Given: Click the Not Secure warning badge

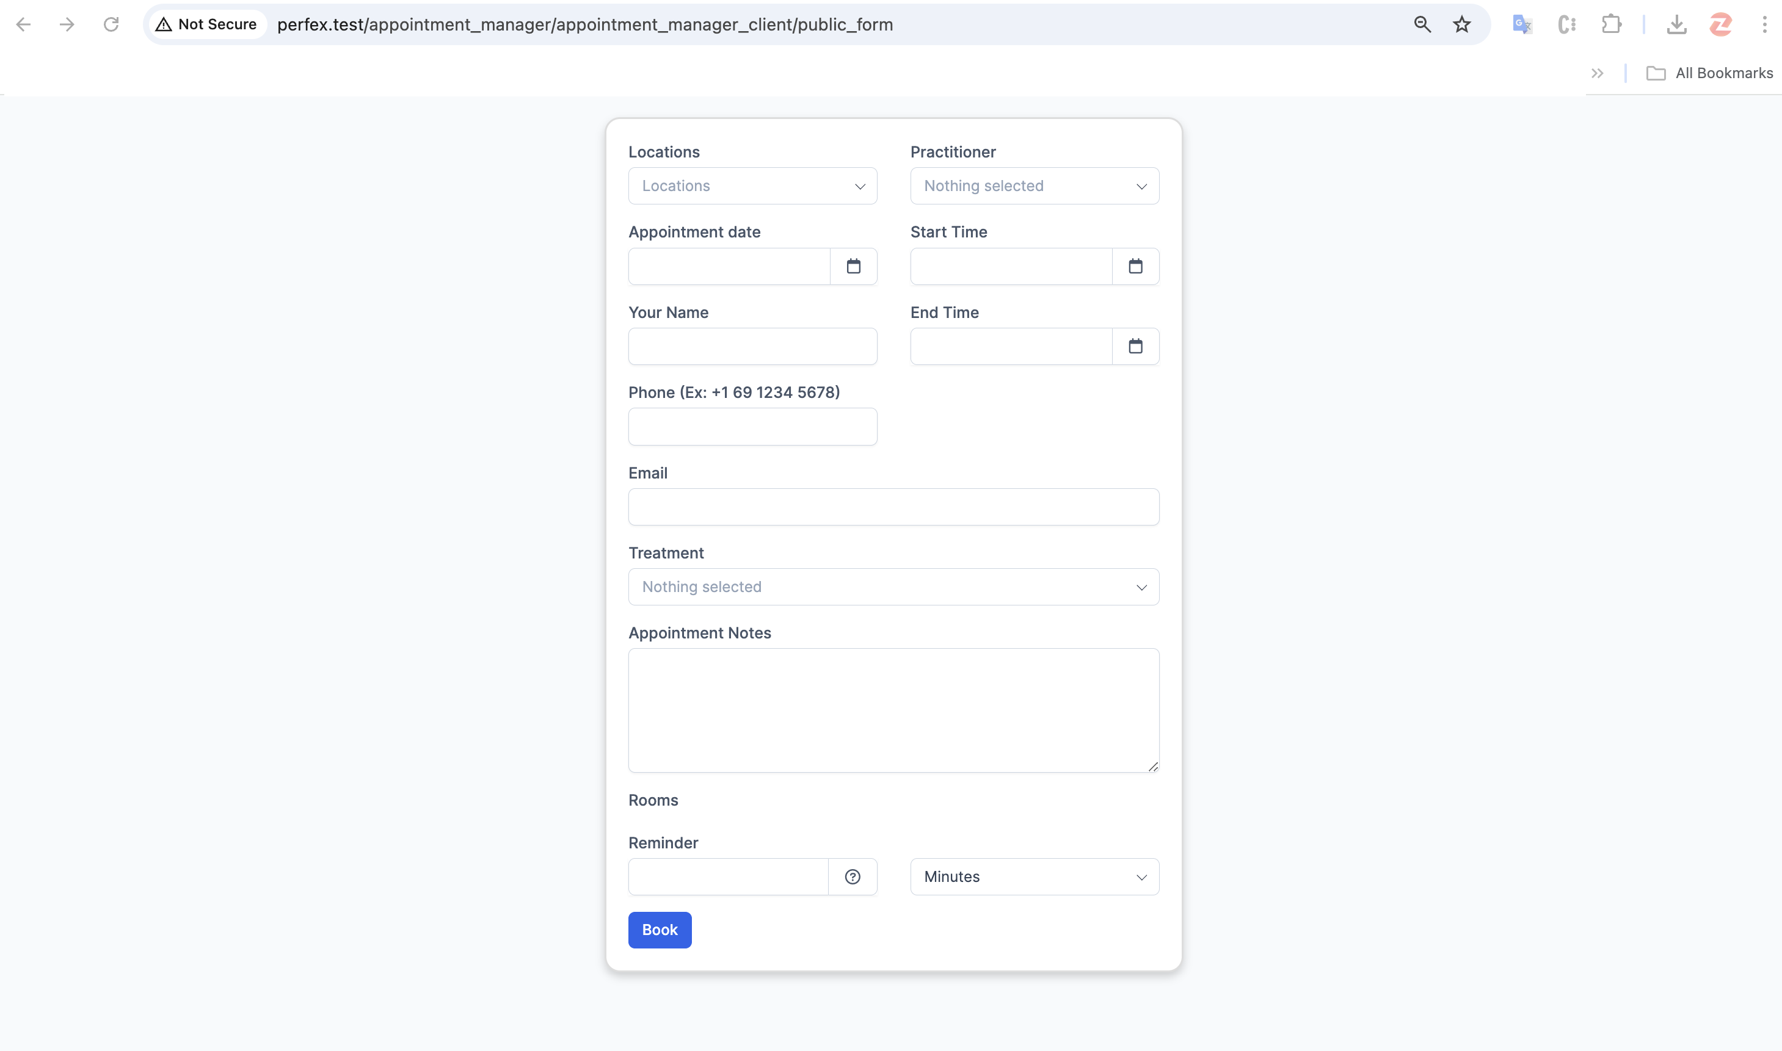Looking at the screenshot, I should pyautogui.click(x=205, y=23).
